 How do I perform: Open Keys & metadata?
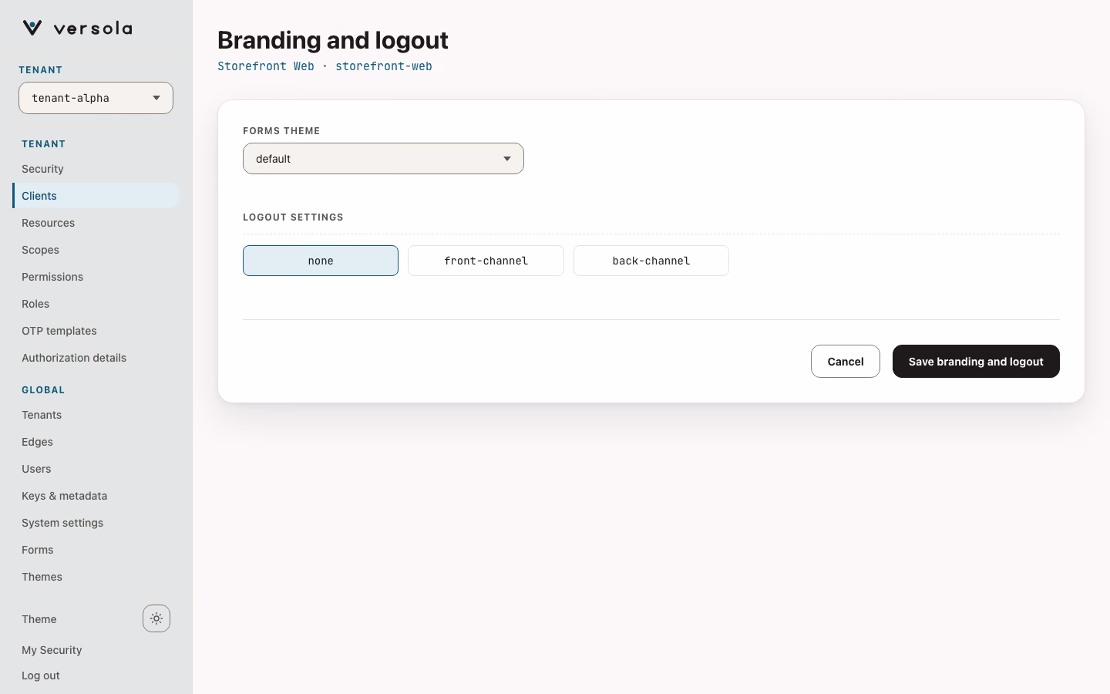(x=96, y=496)
